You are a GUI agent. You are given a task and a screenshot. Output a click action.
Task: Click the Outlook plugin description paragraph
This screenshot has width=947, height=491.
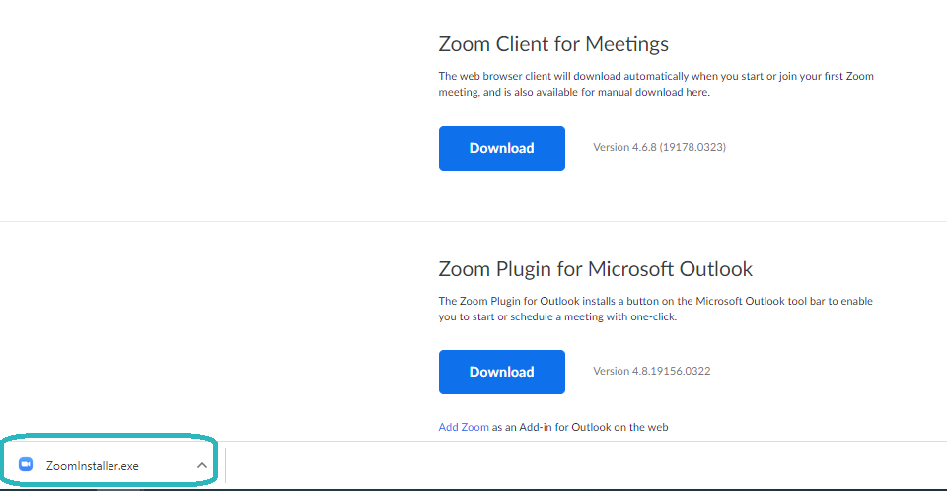point(655,309)
